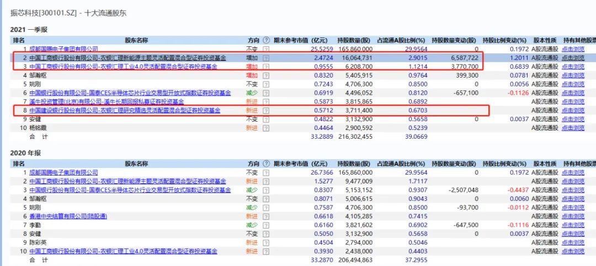Open 香港中央结算有限公司(陆股通) link
596x266 pixels.
[x=68, y=216]
